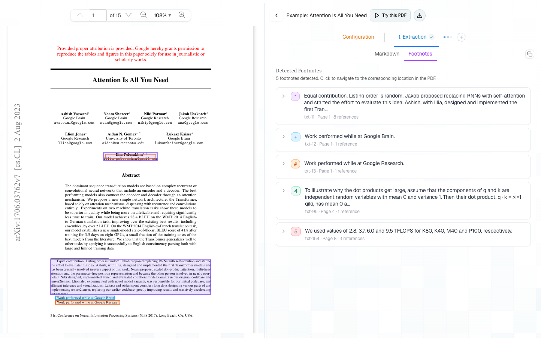541x338 pixels.
Task: Click the paper title 'Attention Is All You Need'
Action: [x=131, y=80]
